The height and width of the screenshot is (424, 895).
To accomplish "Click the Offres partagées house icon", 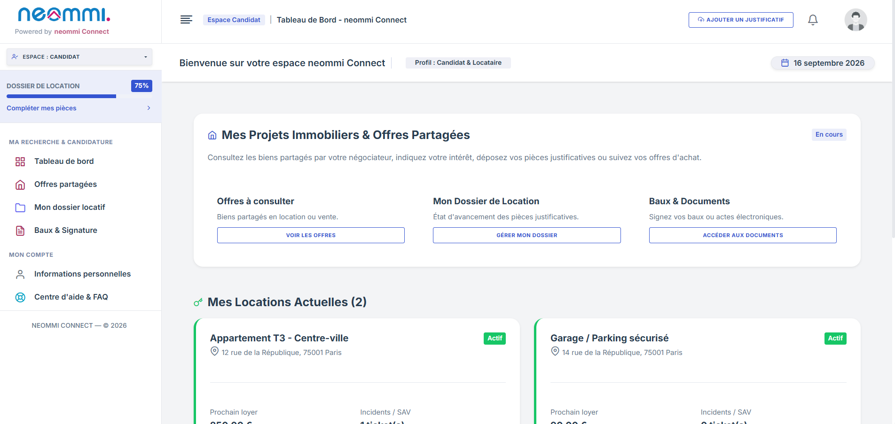I will coord(20,185).
